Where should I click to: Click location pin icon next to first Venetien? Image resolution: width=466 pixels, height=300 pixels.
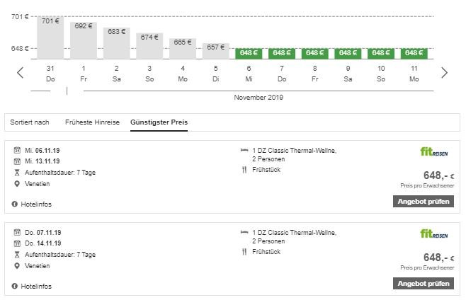pyautogui.click(x=17, y=184)
